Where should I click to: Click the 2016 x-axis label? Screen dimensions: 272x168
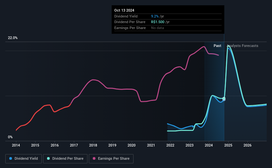click(x=55, y=145)
